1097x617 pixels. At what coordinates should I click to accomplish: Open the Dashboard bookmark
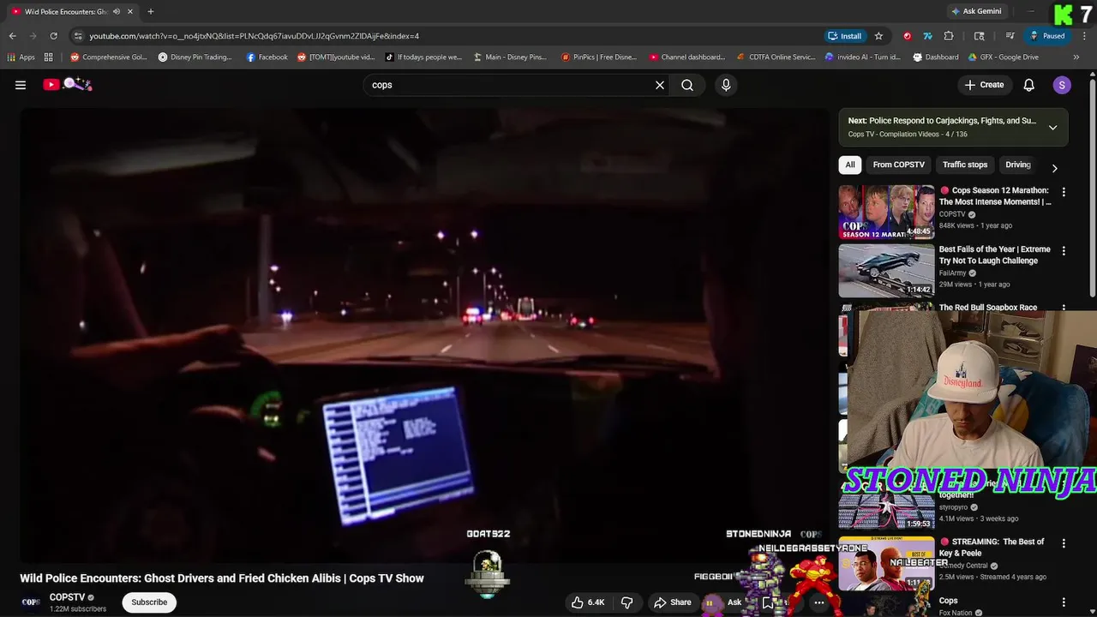936,57
